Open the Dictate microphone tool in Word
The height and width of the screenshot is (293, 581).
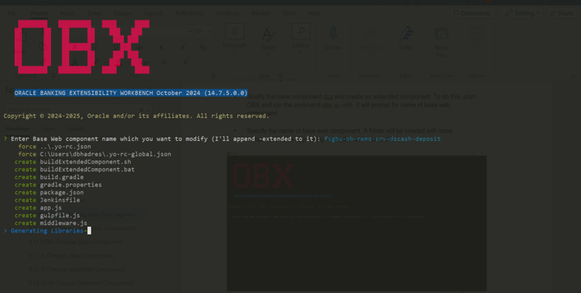point(333,38)
